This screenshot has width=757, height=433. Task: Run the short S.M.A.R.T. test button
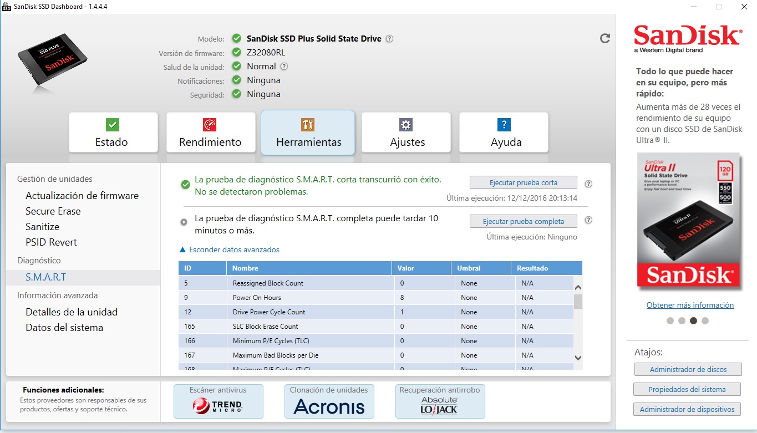524,182
